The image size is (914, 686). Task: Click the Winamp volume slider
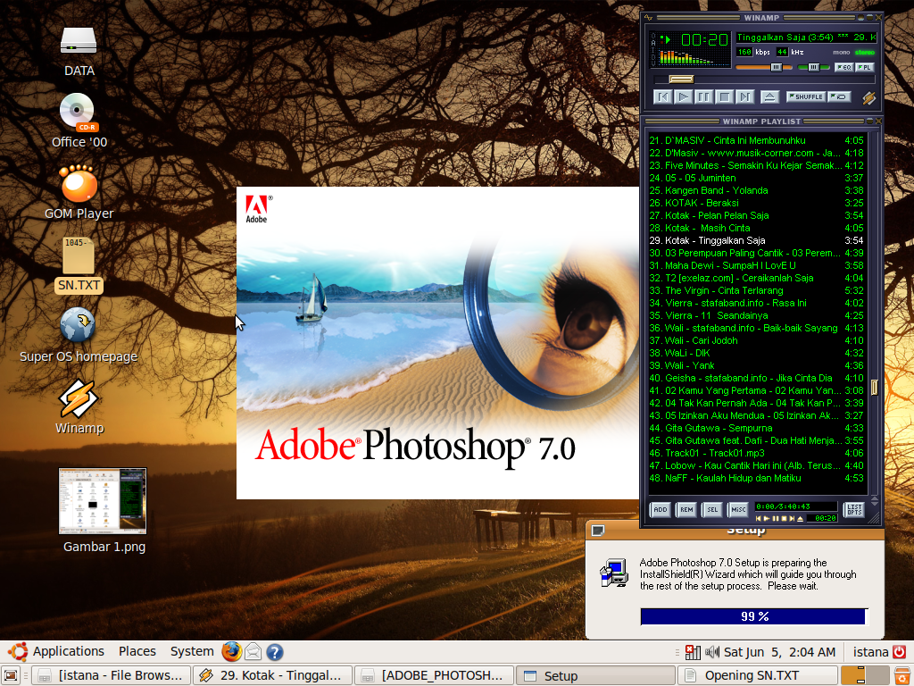pyautogui.click(x=776, y=67)
